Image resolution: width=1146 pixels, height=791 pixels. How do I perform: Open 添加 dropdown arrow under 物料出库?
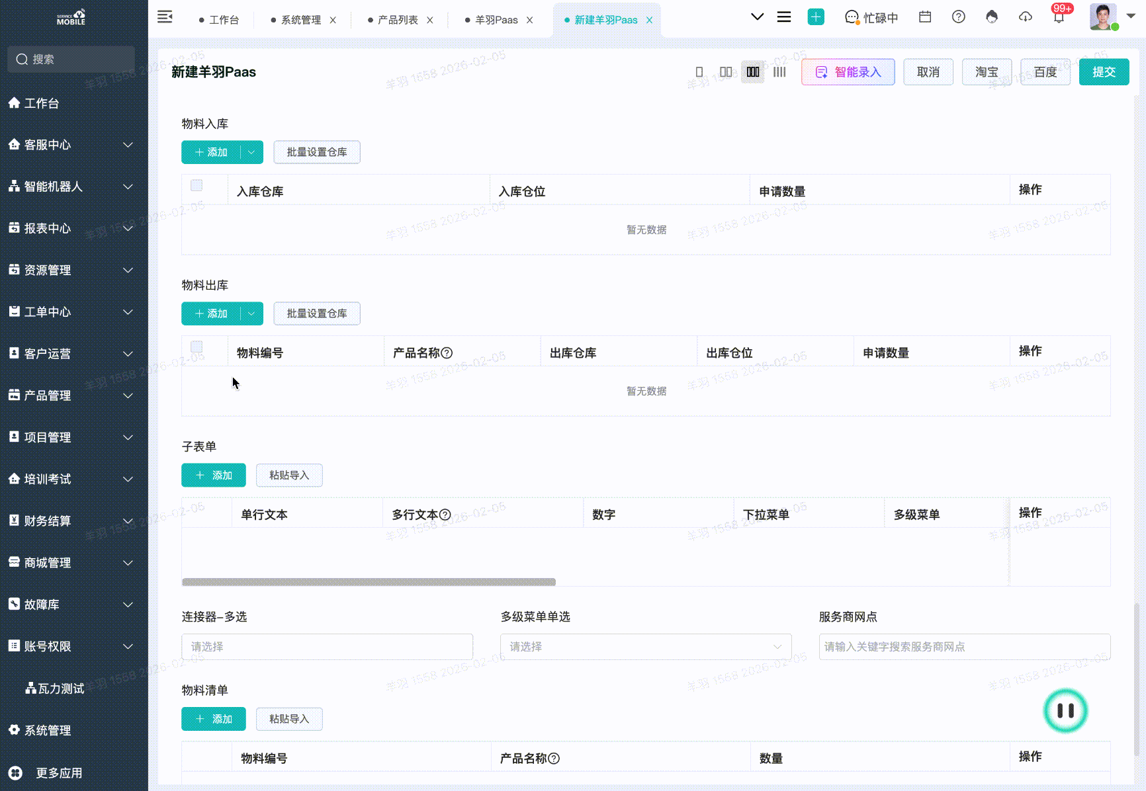point(251,313)
